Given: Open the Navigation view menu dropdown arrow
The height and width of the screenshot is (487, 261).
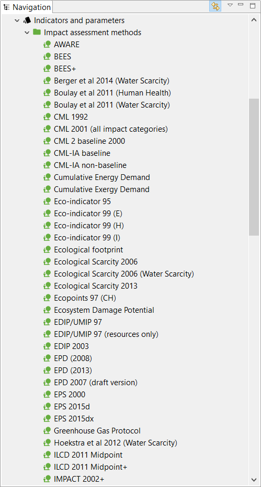Looking at the screenshot, I should point(230,5).
